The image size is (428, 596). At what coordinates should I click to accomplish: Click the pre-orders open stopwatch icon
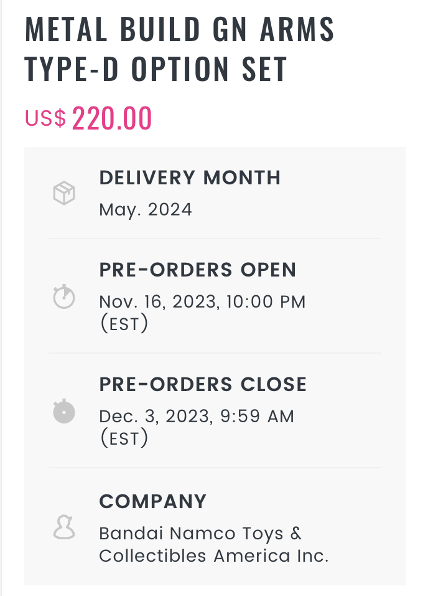click(x=64, y=296)
